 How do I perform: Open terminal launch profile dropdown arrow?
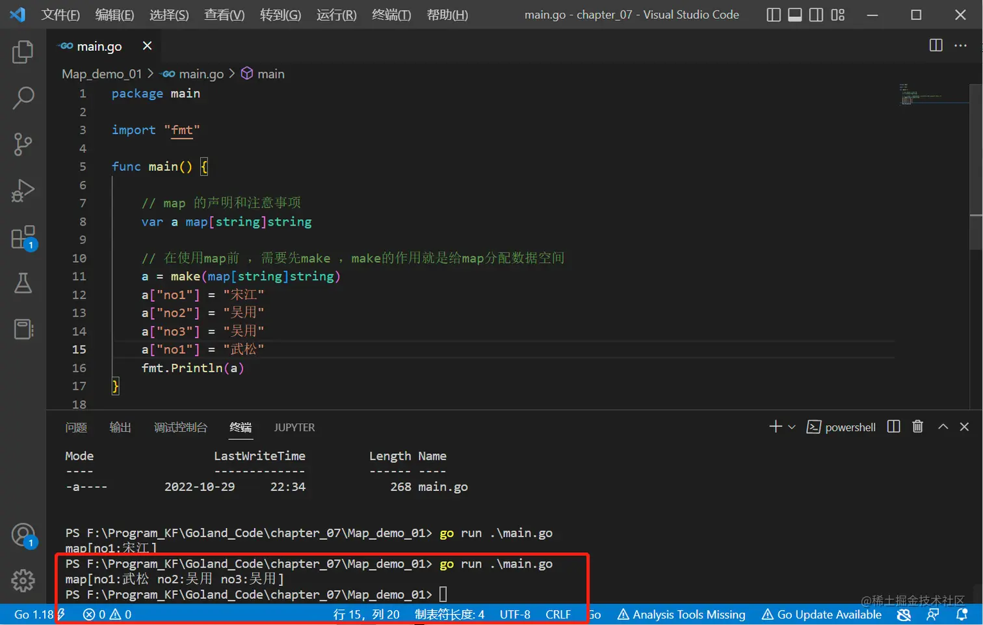point(791,427)
